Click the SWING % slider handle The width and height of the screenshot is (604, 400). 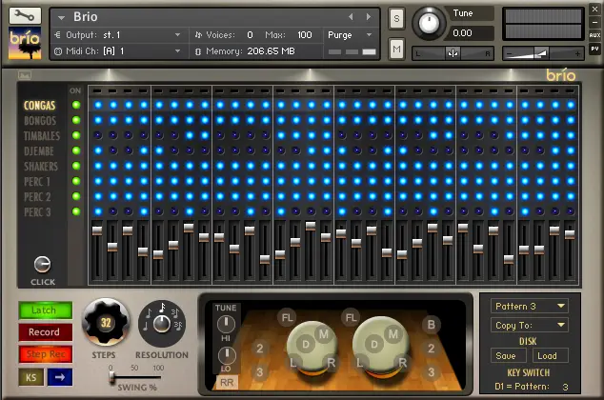coord(111,377)
